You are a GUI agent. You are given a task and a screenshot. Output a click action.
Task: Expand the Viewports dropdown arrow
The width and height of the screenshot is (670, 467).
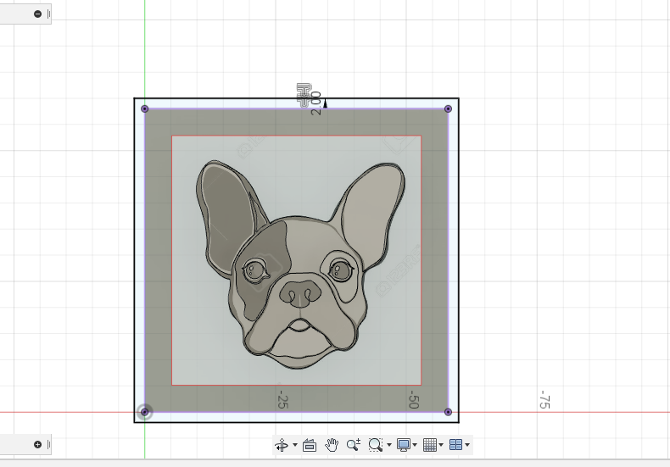click(467, 445)
